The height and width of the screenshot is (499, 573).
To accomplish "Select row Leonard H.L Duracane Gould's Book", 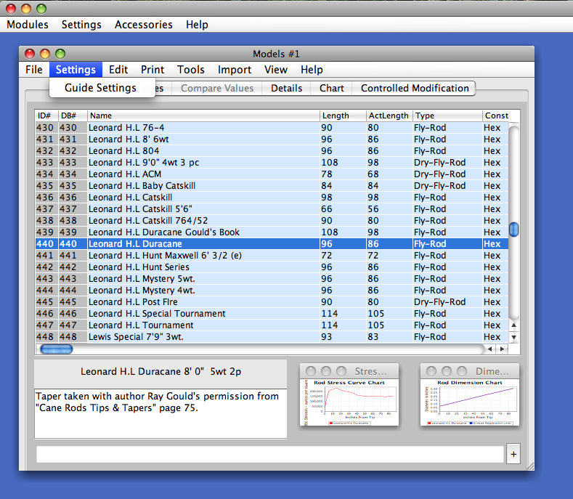I will click(x=272, y=232).
